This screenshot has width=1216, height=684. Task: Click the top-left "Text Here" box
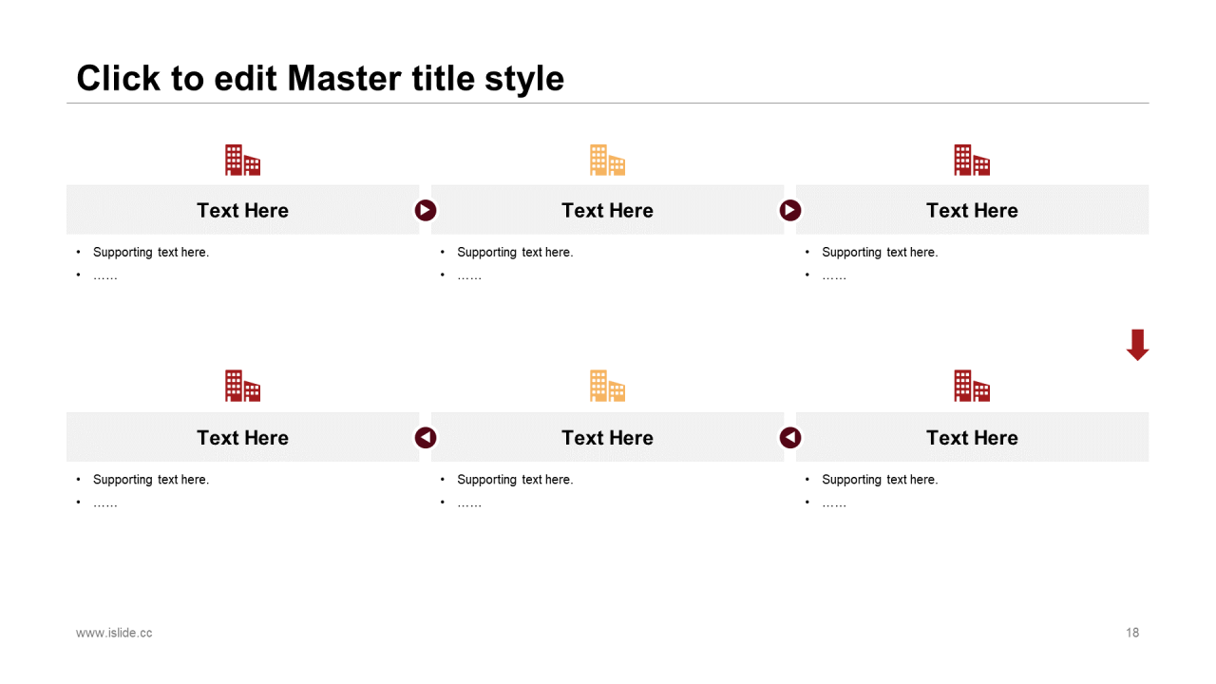[242, 210]
